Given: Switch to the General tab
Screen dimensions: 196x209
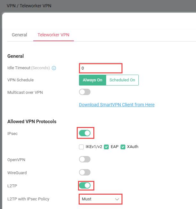Looking at the screenshot, I should [20, 35].
